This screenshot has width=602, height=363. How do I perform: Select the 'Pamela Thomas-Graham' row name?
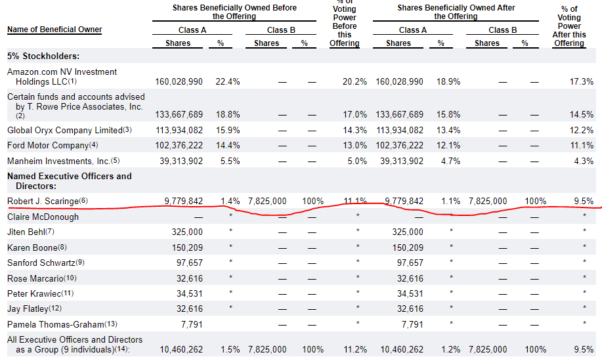click(x=55, y=325)
